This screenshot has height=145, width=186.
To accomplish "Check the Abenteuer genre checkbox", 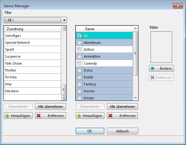I will tap(79, 43).
